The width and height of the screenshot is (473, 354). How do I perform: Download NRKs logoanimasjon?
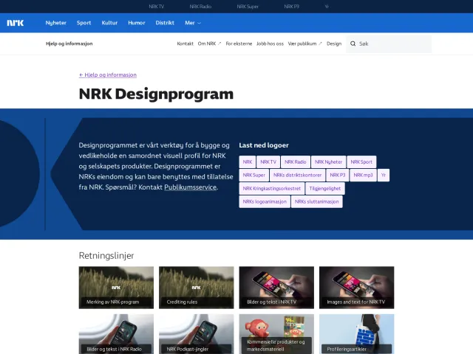tap(265, 201)
